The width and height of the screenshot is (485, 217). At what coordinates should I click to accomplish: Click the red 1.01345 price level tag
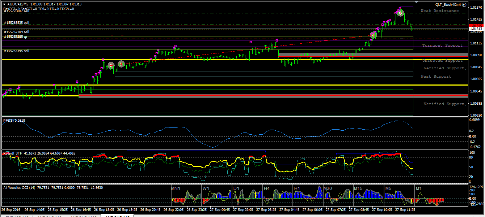[x=475, y=25]
